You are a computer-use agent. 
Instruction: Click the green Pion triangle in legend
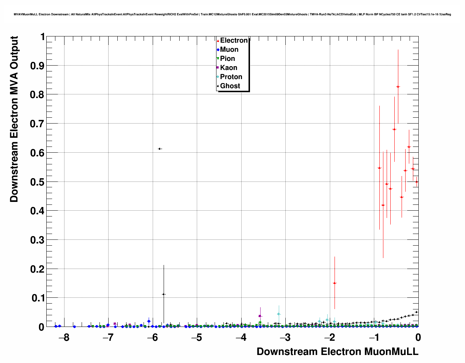[x=218, y=59]
